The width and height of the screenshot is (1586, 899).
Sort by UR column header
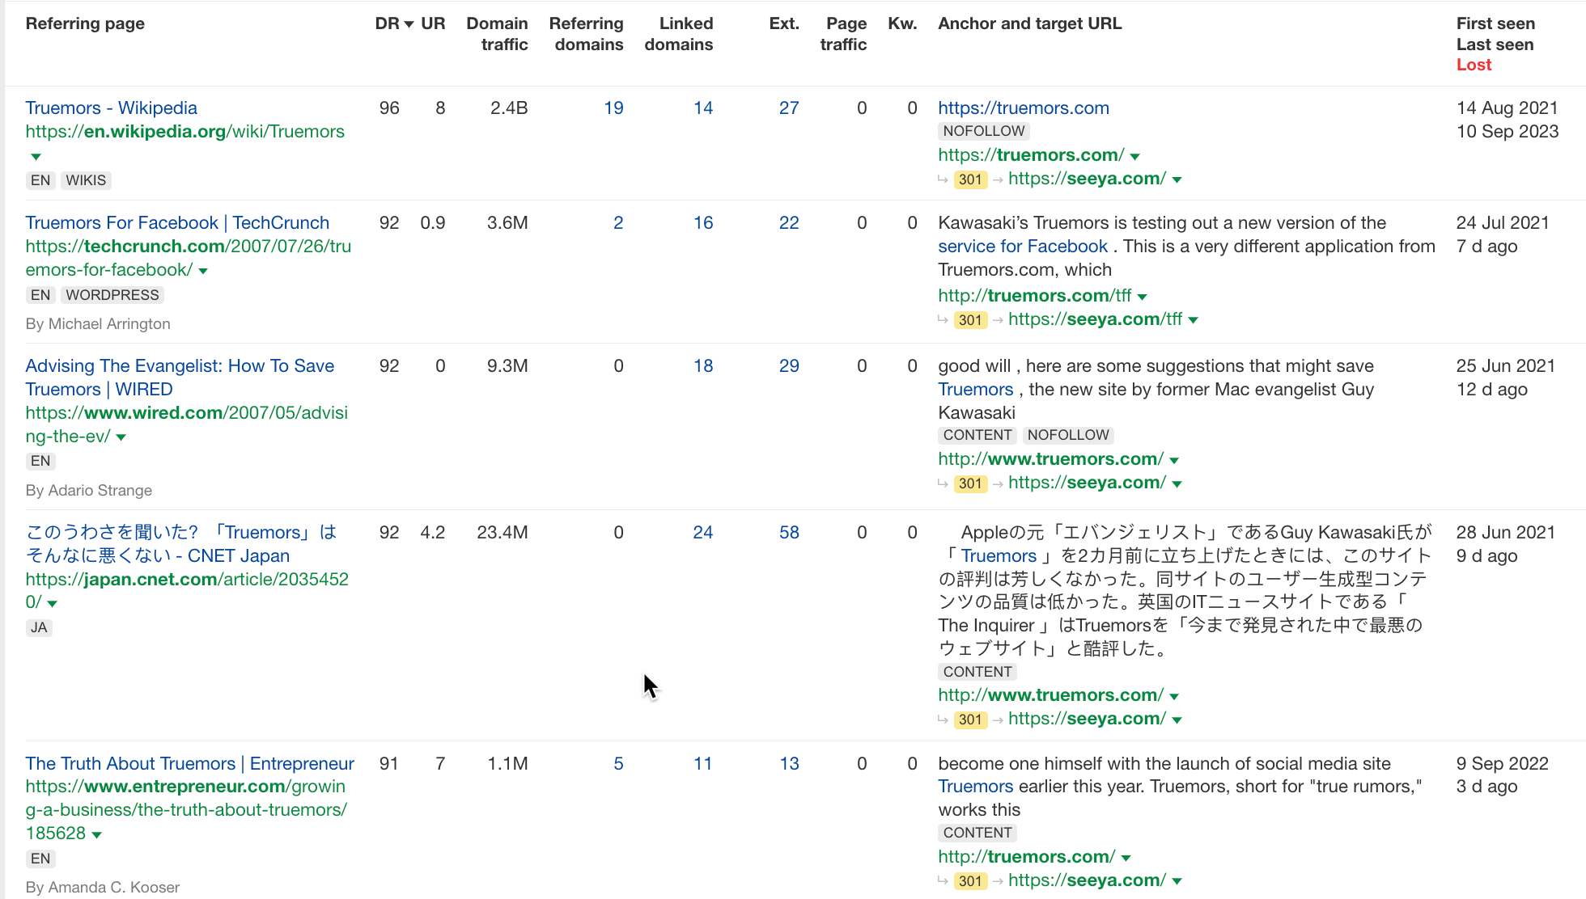pos(433,23)
